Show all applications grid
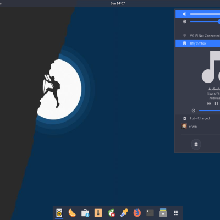The image size is (220, 220). 176,213
